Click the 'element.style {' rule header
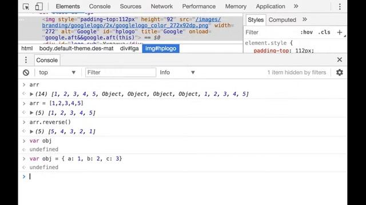Image resolution: width=366 pixels, height=205 pixels. (x=269, y=43)
